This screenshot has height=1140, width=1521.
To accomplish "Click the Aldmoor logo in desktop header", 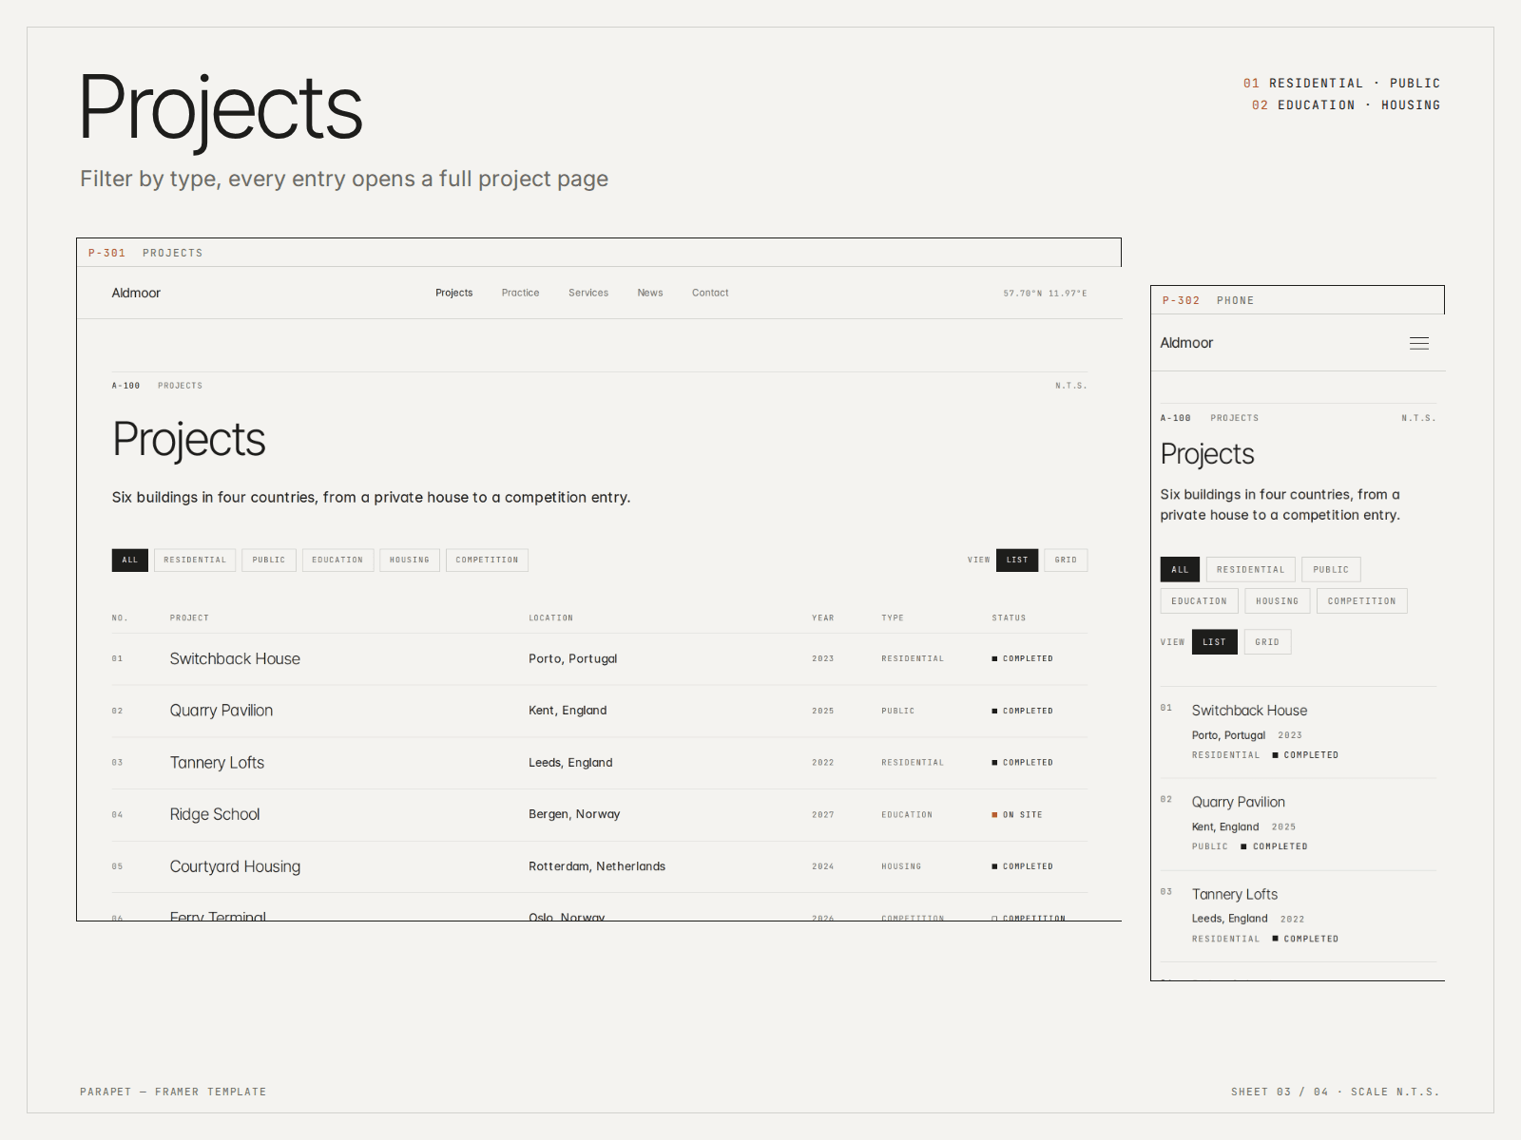I will [x=136, y=293].
